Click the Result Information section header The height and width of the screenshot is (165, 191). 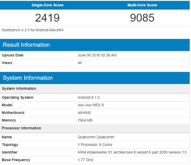pos(95,45)
